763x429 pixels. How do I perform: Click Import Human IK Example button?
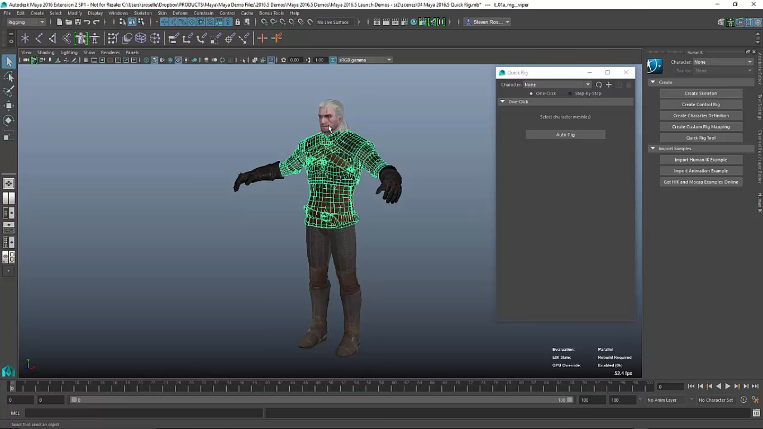tap(700, 160)
